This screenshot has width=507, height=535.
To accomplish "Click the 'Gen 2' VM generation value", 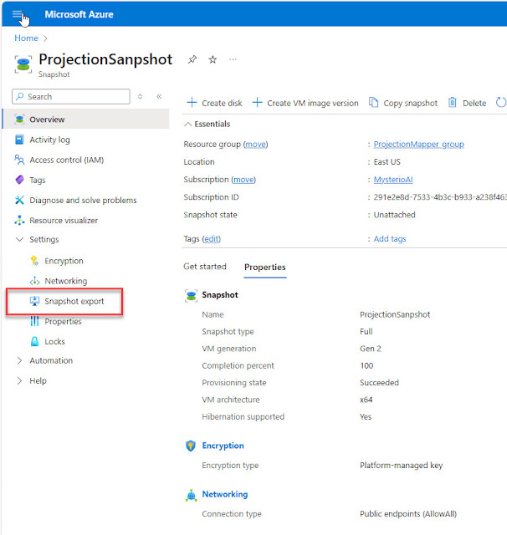I will 370,349.
